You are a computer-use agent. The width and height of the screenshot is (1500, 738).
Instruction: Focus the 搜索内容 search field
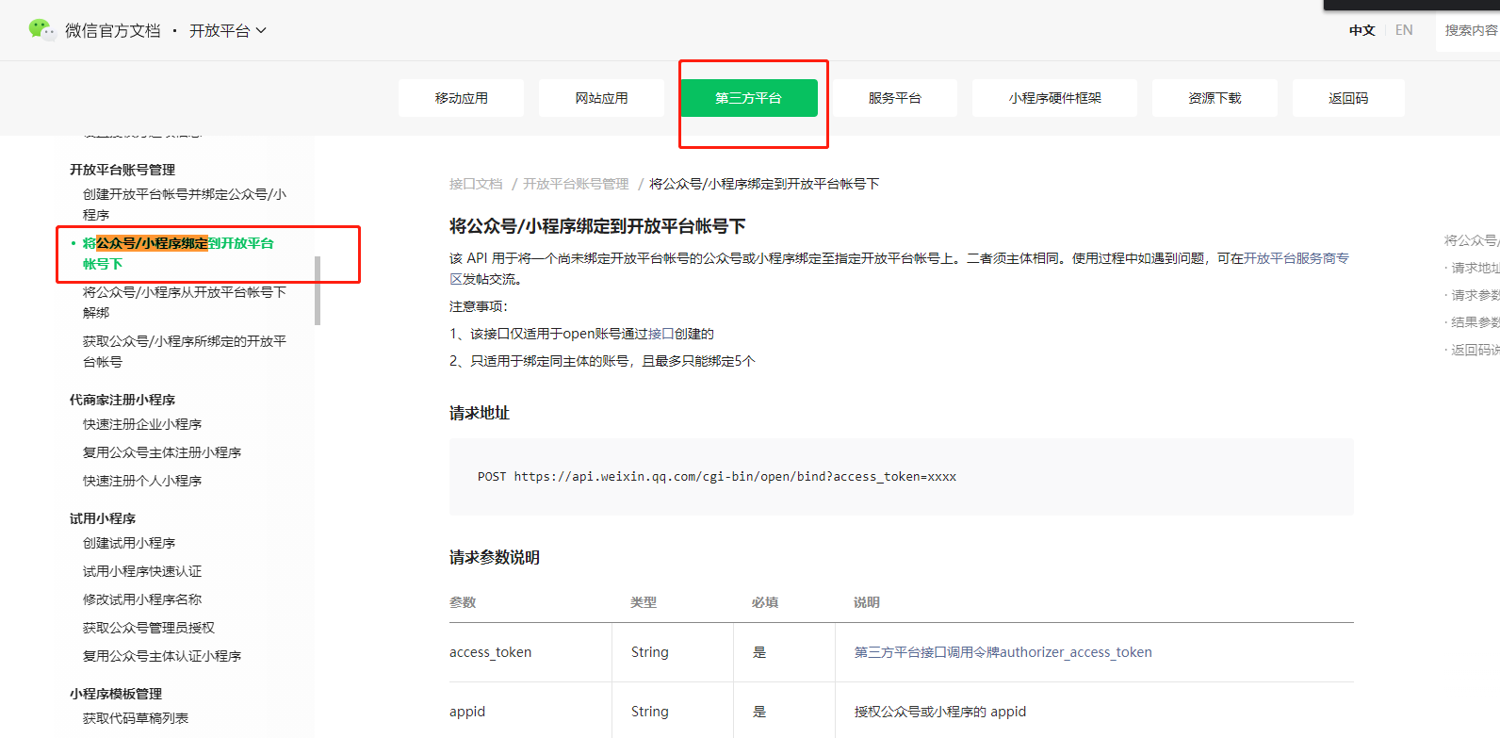point(1470,30)
